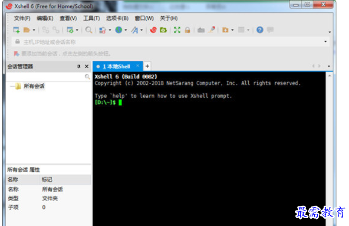Click the 标记 column header
349x226 pixels.
(x=66, y=179)
